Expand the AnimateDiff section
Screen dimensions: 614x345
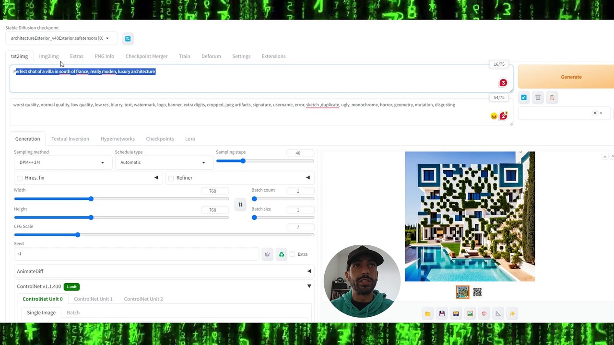pyautogui.click(x=164, y=271)
